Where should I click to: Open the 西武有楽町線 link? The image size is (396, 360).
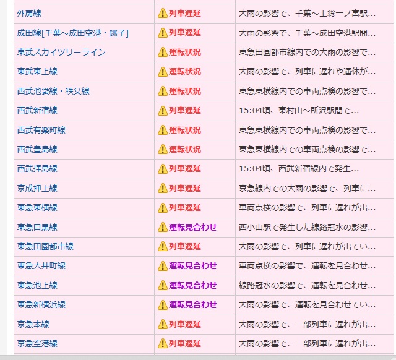point(41,130)
